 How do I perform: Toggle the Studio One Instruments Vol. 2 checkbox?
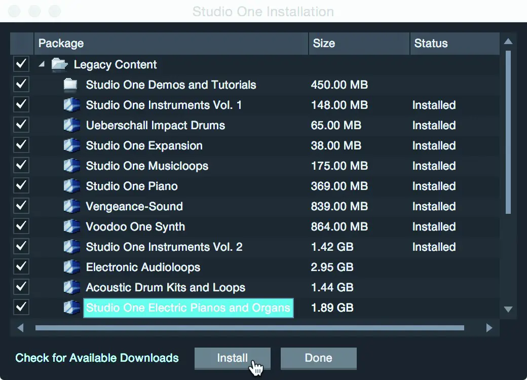pos(21,246)
